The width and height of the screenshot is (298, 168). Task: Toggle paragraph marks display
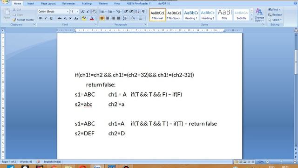(143, 11)
